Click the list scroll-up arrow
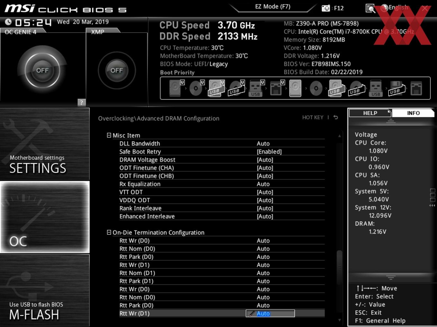437x327 pixels. pos(339,136)
